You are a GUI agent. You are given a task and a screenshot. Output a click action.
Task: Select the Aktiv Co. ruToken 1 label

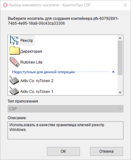[x=37, y=92]
